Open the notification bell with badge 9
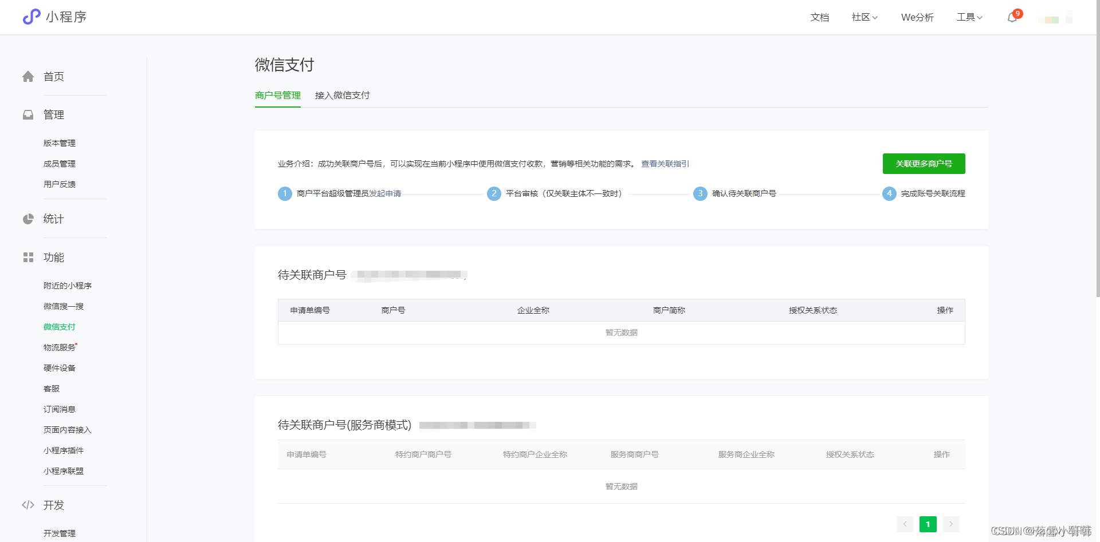 pyautogui.click(x=1012, y=17)
